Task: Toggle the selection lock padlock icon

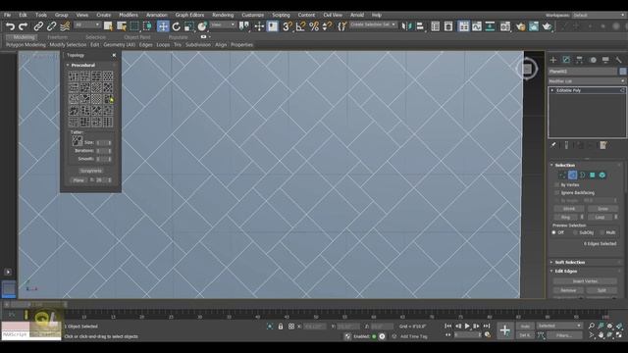Action: click(x=281, y=327)
